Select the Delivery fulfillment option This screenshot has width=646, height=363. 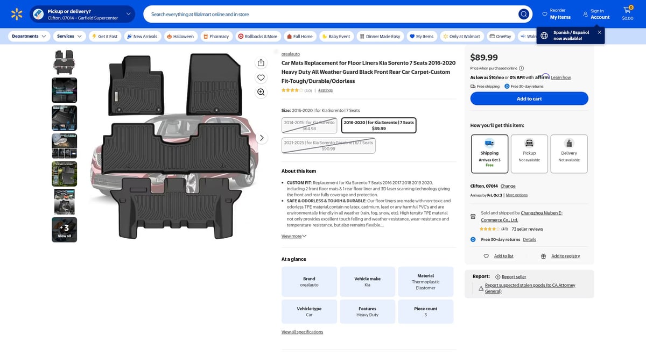(569, 154)
